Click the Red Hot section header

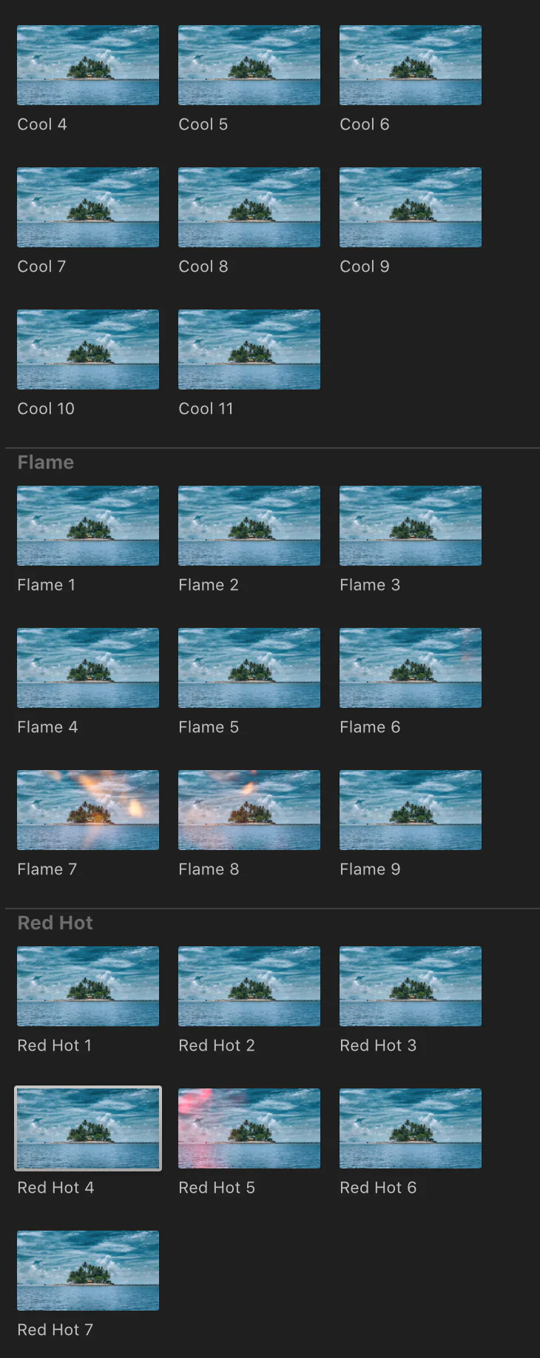click(x=55, y=923)
